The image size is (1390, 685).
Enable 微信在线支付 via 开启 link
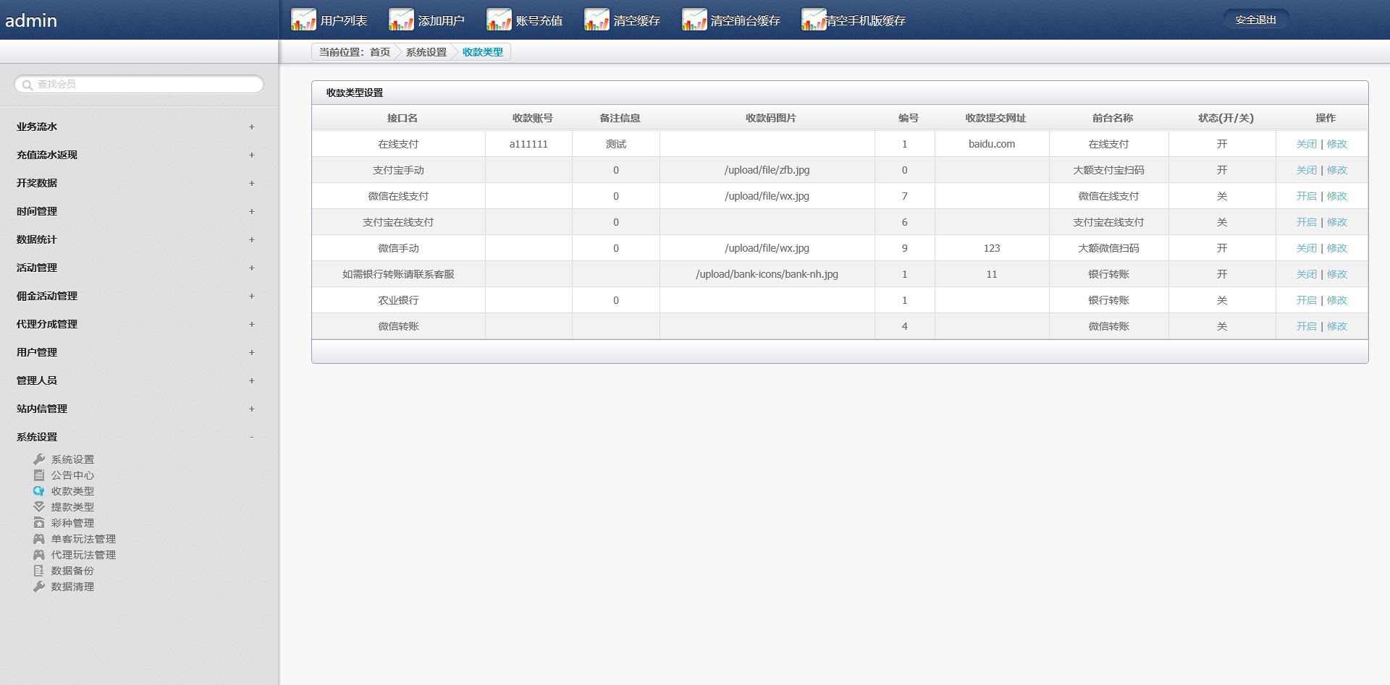tap(1306, 196)
